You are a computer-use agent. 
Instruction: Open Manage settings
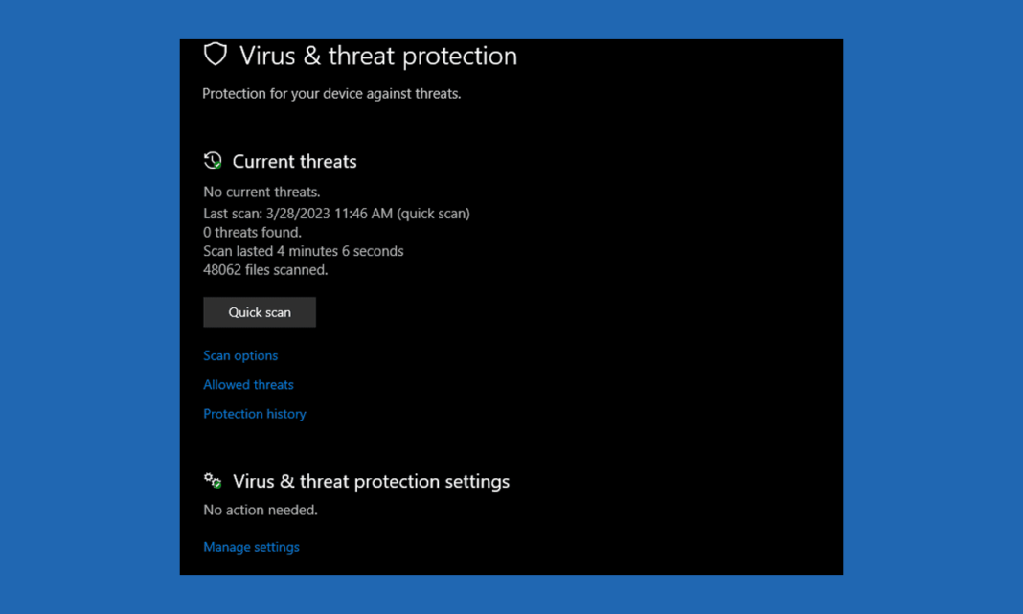click(x=251, y=546)
